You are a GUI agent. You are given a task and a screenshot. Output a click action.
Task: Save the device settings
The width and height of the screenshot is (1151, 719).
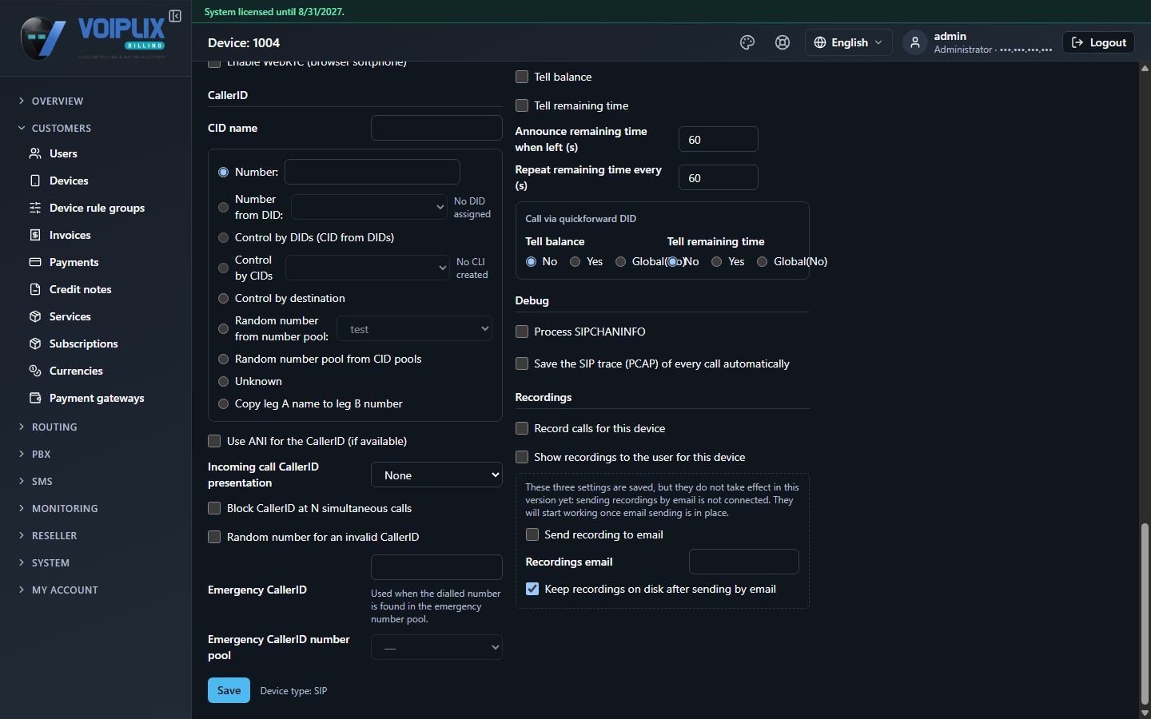click(229, 690)
